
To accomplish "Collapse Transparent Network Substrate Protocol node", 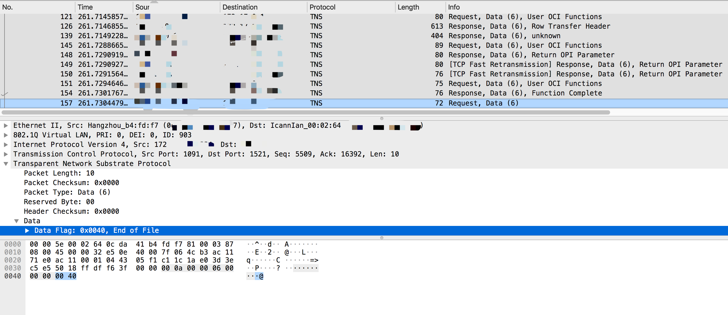I will (x=6, y=164).
